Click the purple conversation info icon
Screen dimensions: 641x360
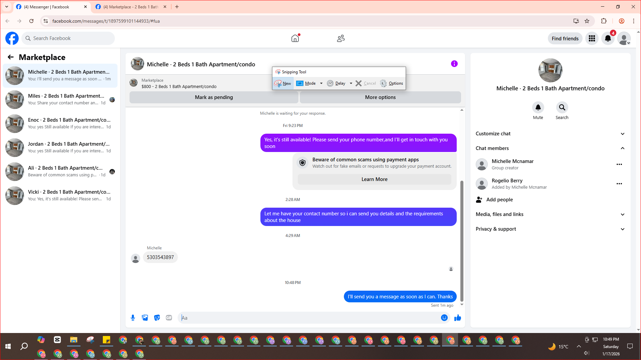[x=454, y=64]
